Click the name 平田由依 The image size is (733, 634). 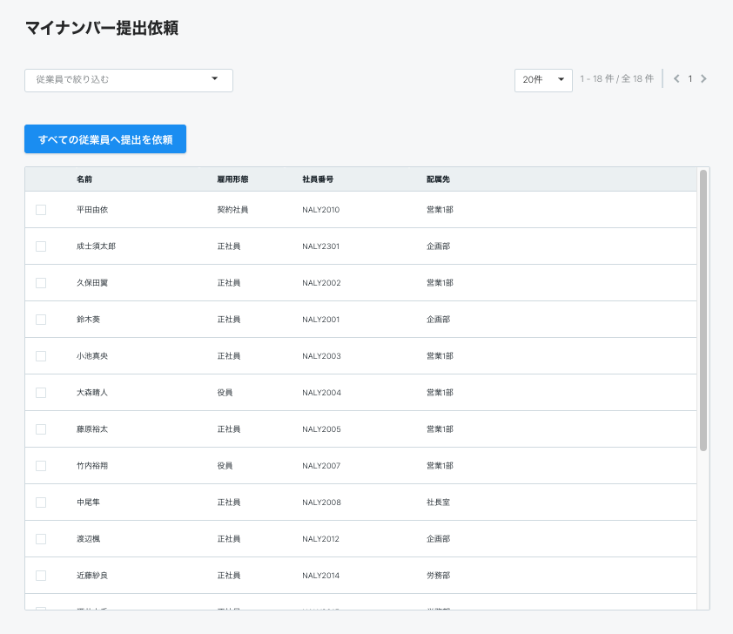pyautogui.click(x=92, y=210)
